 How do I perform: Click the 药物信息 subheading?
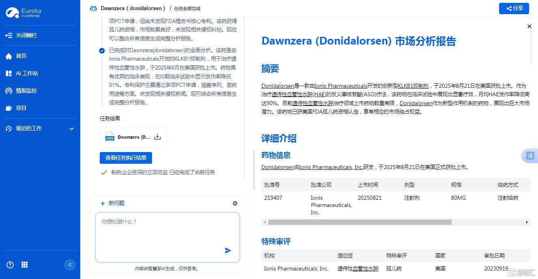coord(276,155)
